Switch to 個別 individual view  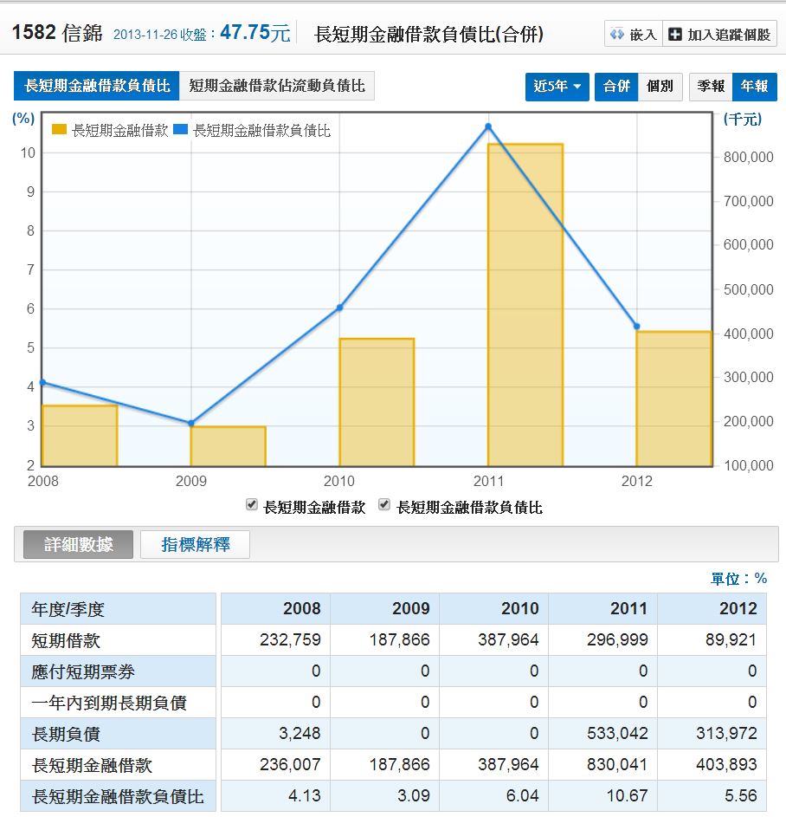(660, 87)
